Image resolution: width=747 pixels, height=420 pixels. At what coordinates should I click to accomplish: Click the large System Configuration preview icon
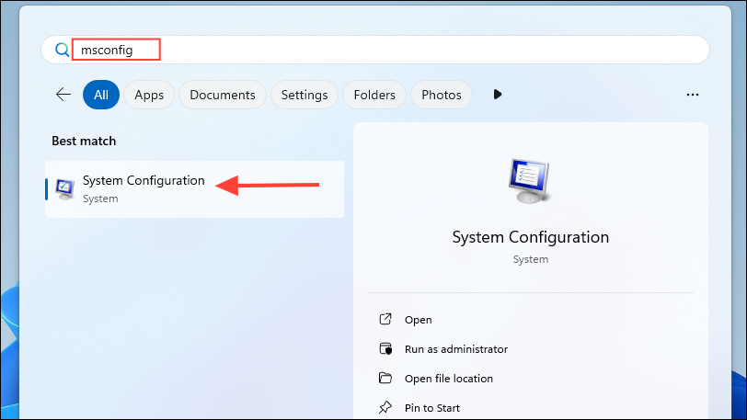point(529,181)
